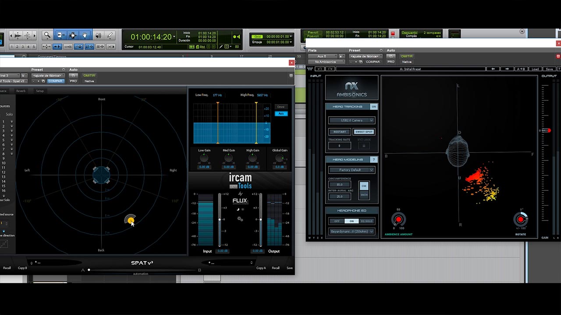The height and width of the screenshot is (315, 561).
Task: Click COMPAR. button in Spat window
Action: tap(55, 81)
